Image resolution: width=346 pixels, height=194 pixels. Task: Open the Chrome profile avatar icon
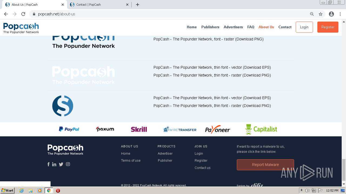pyautogui.click(x=331, y=14)
